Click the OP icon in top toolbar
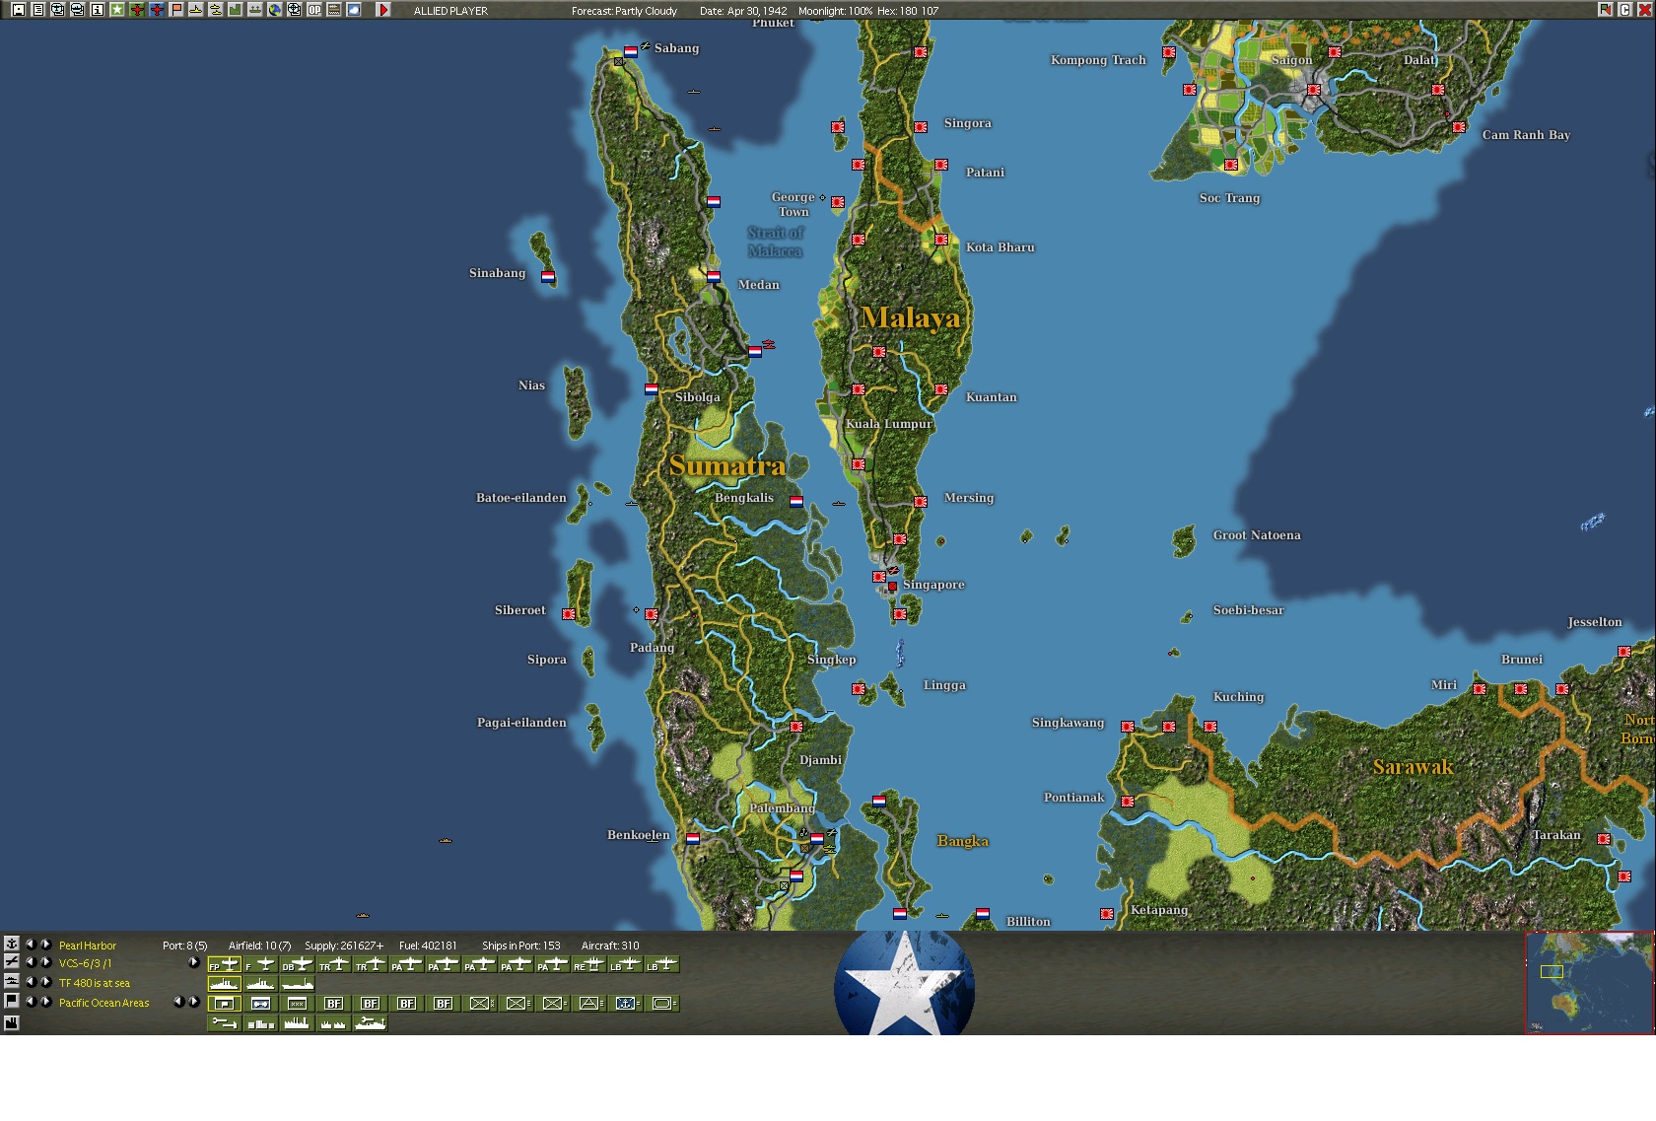This screenshot has width=1656, height=1121. [x=313, y=10]
